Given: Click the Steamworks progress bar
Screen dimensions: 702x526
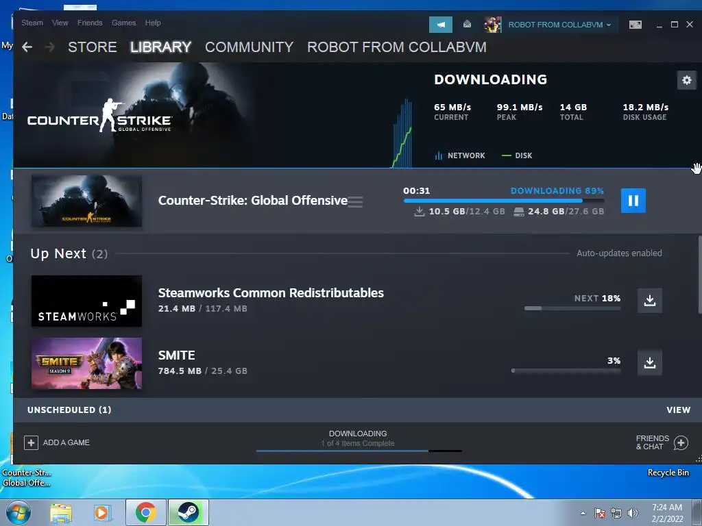Looking at the screenshot, I should click(572, 308).
